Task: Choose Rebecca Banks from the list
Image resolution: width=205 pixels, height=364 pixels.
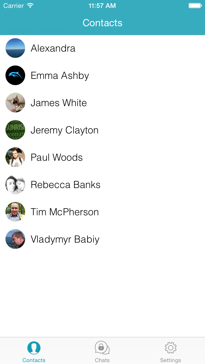Action: click(102, 184)
